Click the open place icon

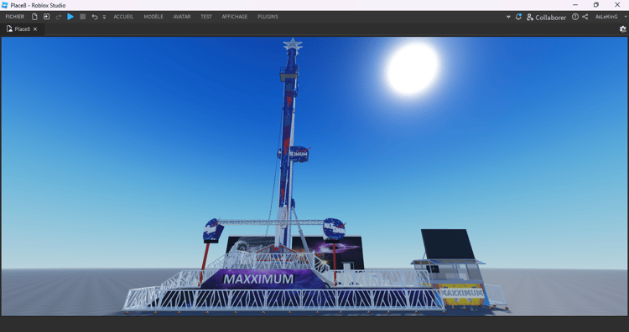pos(46,17)
